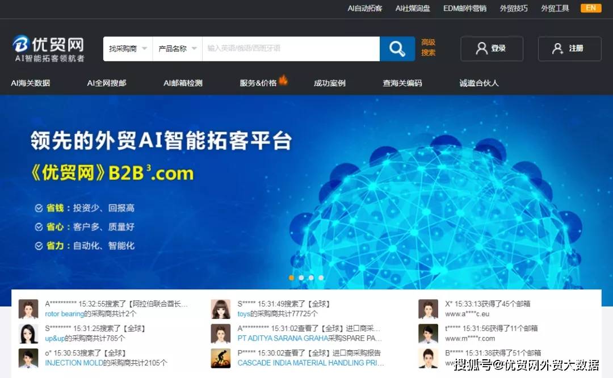Screen dimensions: 613x378
Task: Click avatar for B***** 51 mailboxes entry
Action: tap(428, 358)
